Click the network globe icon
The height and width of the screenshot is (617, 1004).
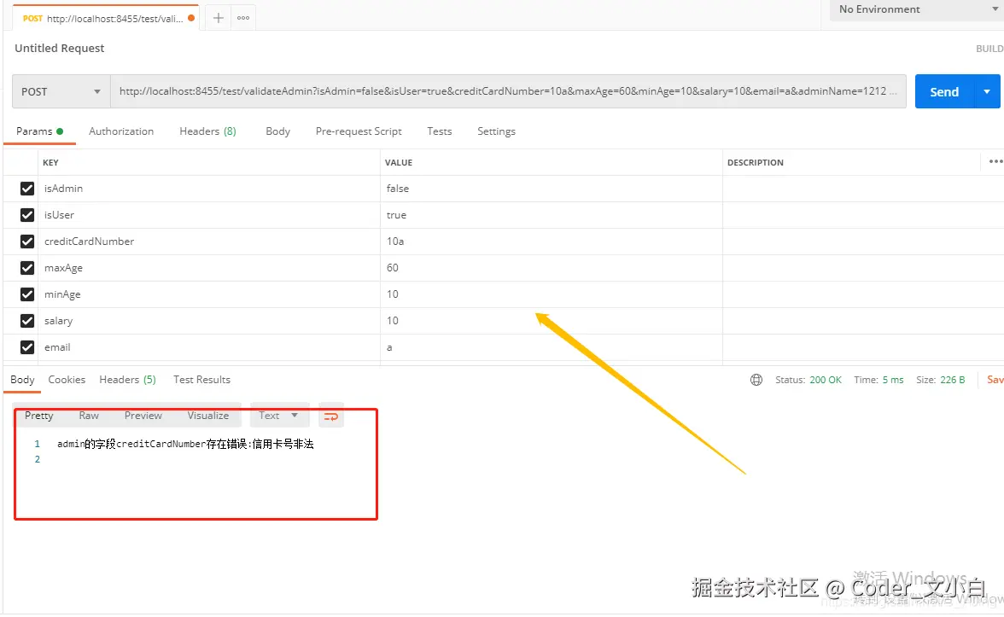[756, 380]
